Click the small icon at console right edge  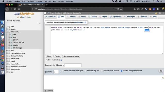point(163,78)
